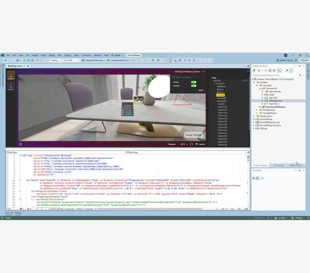This screenshot has height=273, width=310.
Task: Collapse the code region at line 1
Action: coord(20,155)
